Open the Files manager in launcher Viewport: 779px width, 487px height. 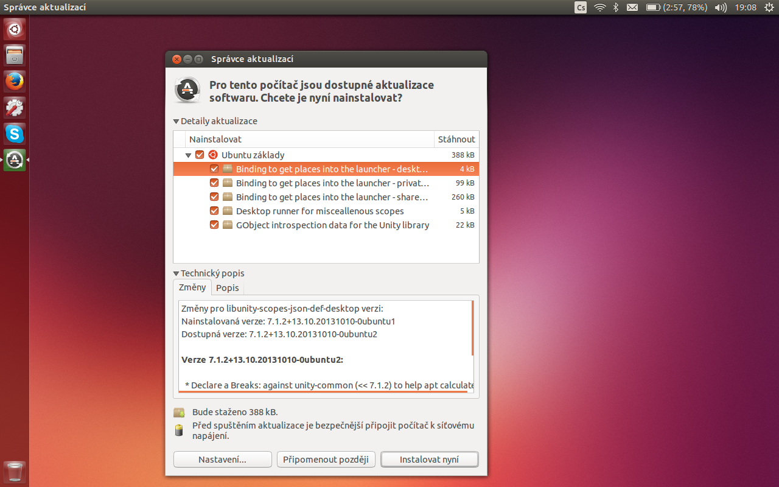15,55
